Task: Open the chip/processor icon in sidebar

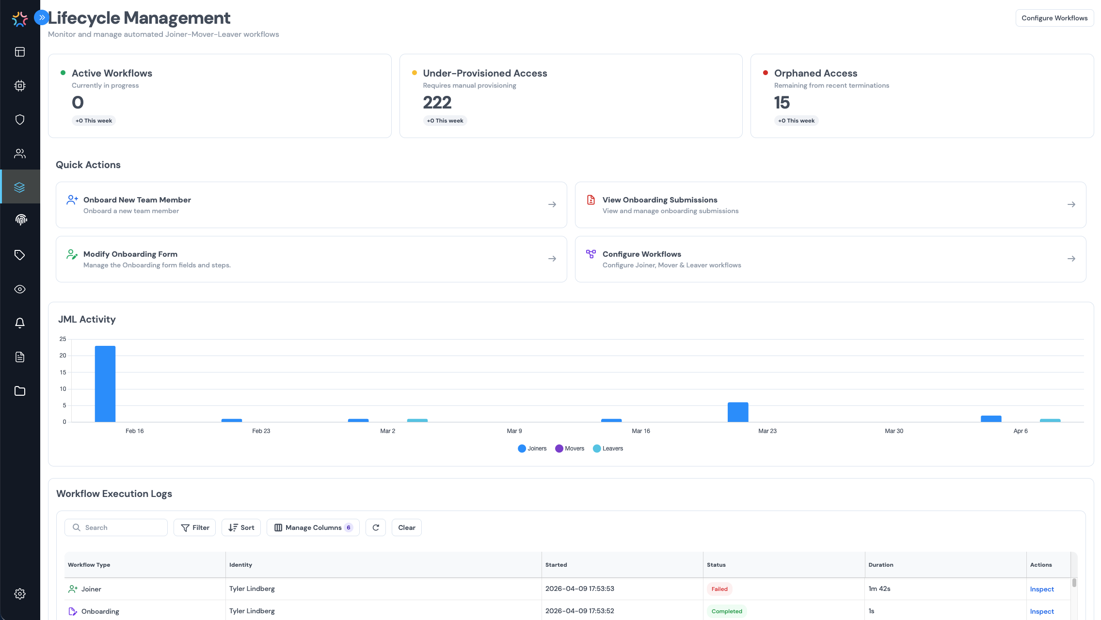Action: point(20,86)
